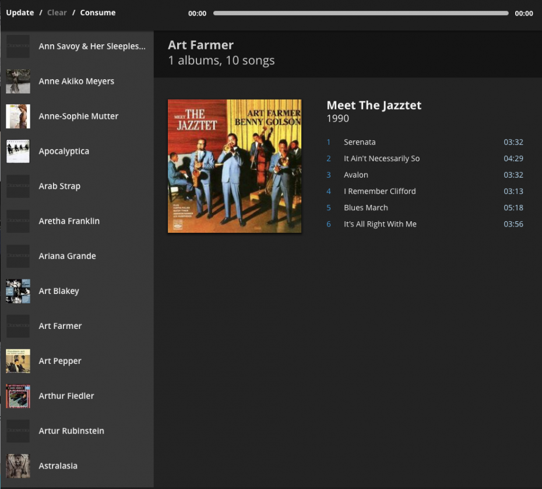Toggle the Consume mode link
The image size is (542, 489).
[x=98, y=13]
